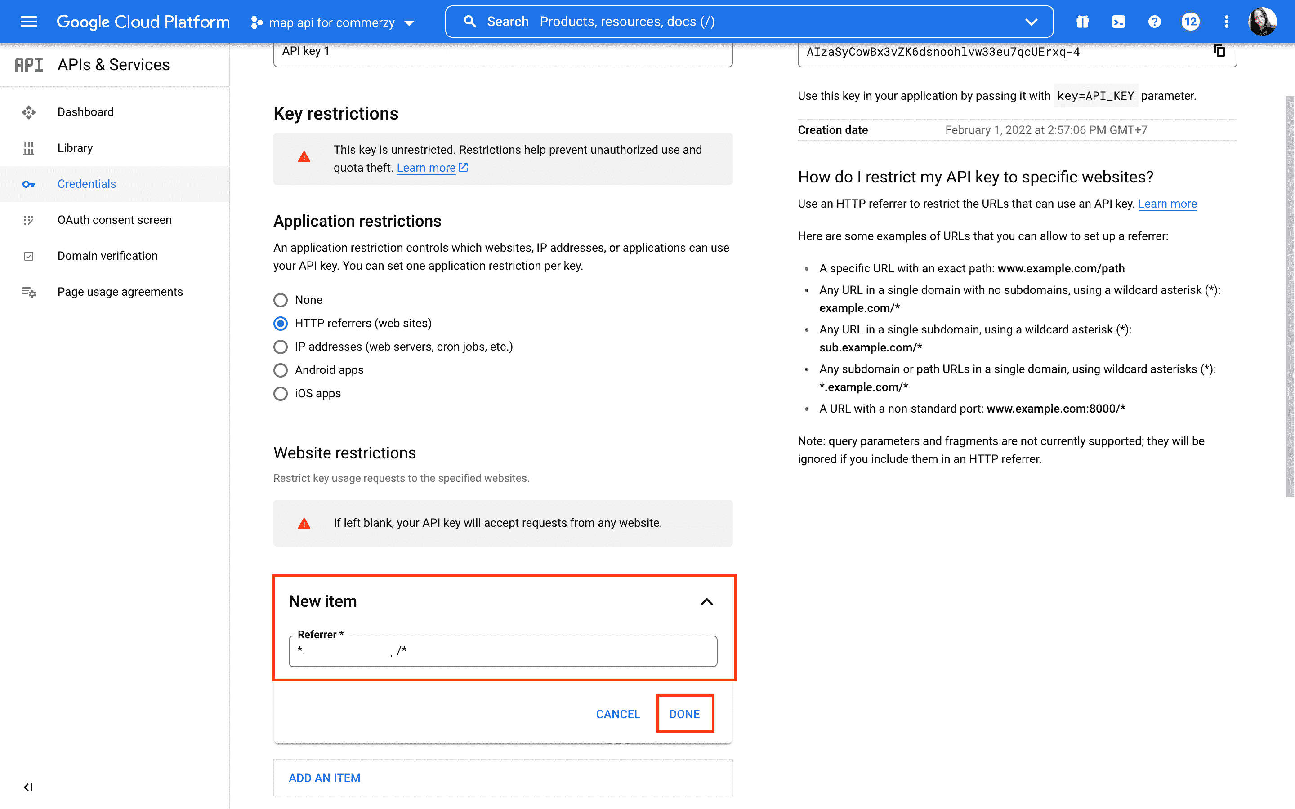The height and width of the screenshot is (809, 1295).
Task: Open Learn more link about unrestricted key
Action: point(426,168)
